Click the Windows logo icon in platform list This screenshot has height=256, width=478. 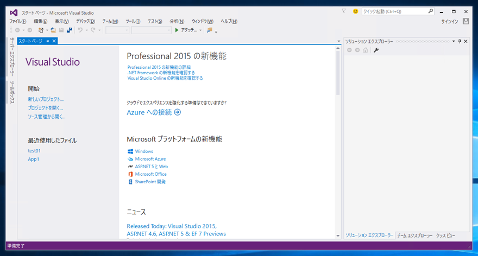point(130,151)
